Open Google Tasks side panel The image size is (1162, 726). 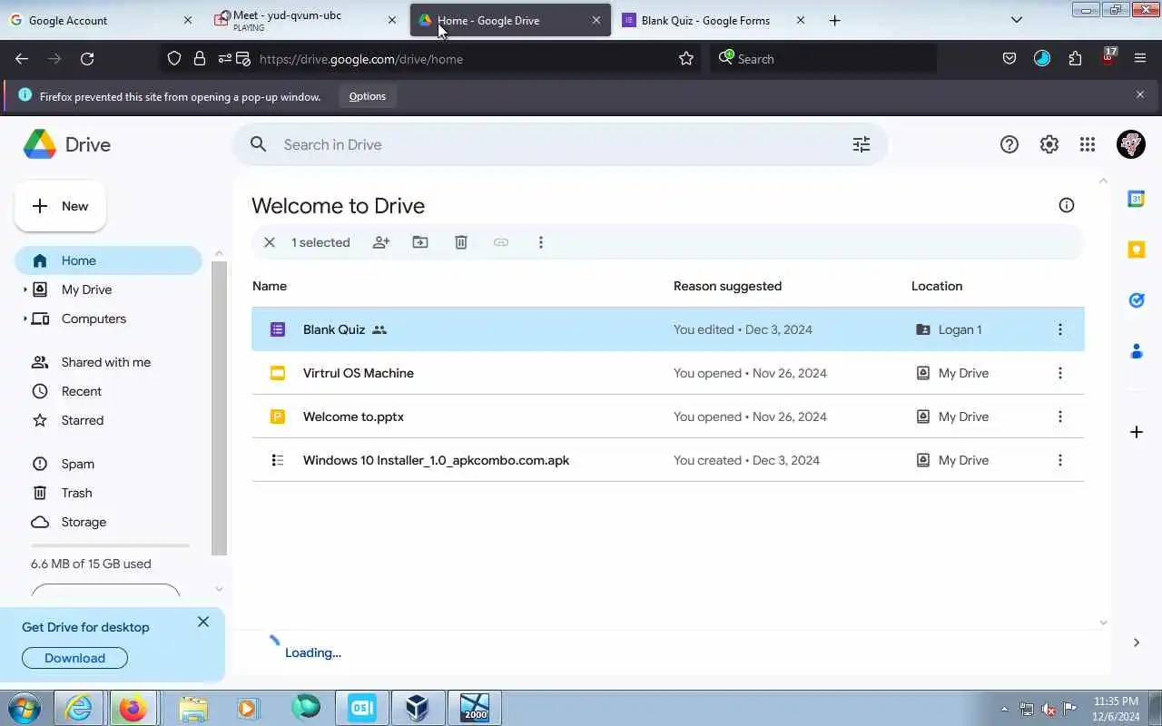tap(1136, 300)
